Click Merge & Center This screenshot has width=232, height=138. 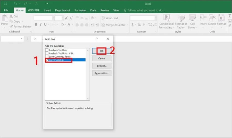pos(113,25)
